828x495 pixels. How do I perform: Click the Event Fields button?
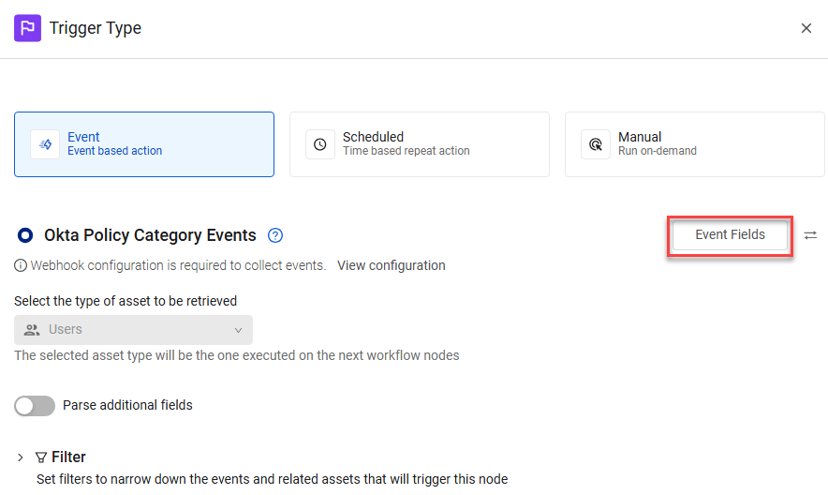click(x=730, y=235)
